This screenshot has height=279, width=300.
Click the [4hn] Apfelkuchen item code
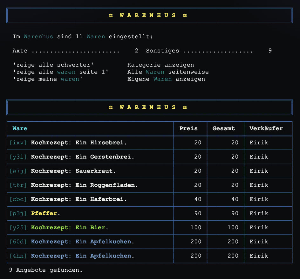tap(18, 256)
